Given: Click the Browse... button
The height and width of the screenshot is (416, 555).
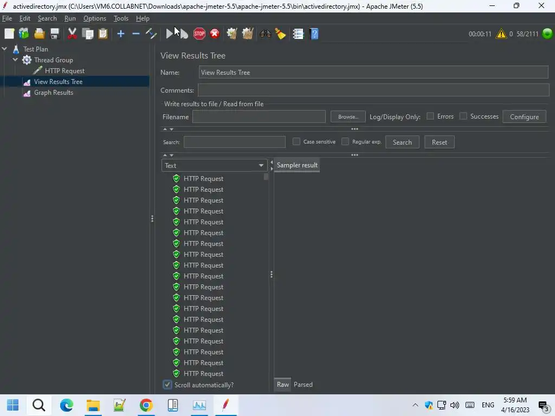Looking at the screenshot, I should pyautogui.click(x=348, y=117).
